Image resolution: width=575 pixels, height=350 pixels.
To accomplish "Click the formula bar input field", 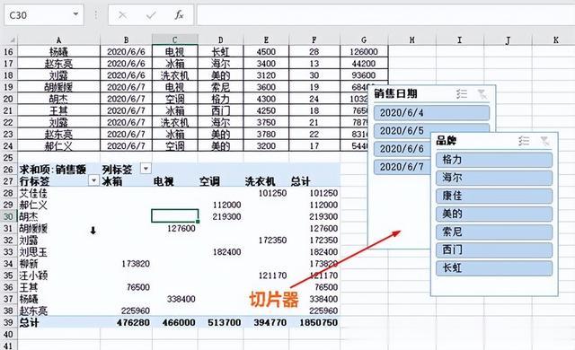I will [385, 15].
